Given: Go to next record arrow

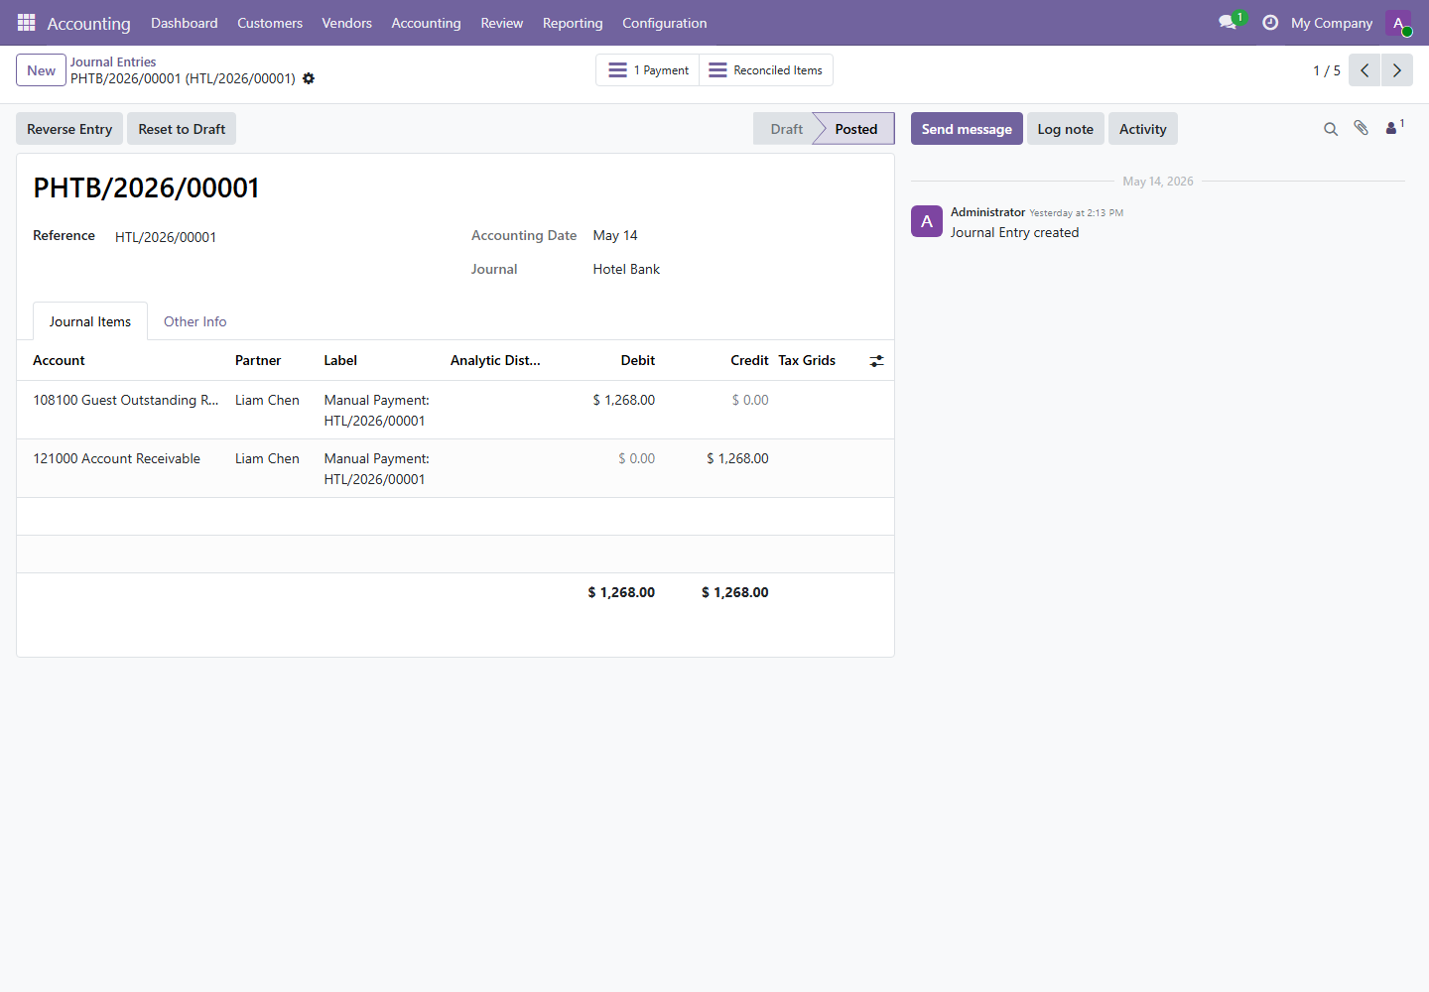Looking at the screenshot, I should click(1397, 70).
